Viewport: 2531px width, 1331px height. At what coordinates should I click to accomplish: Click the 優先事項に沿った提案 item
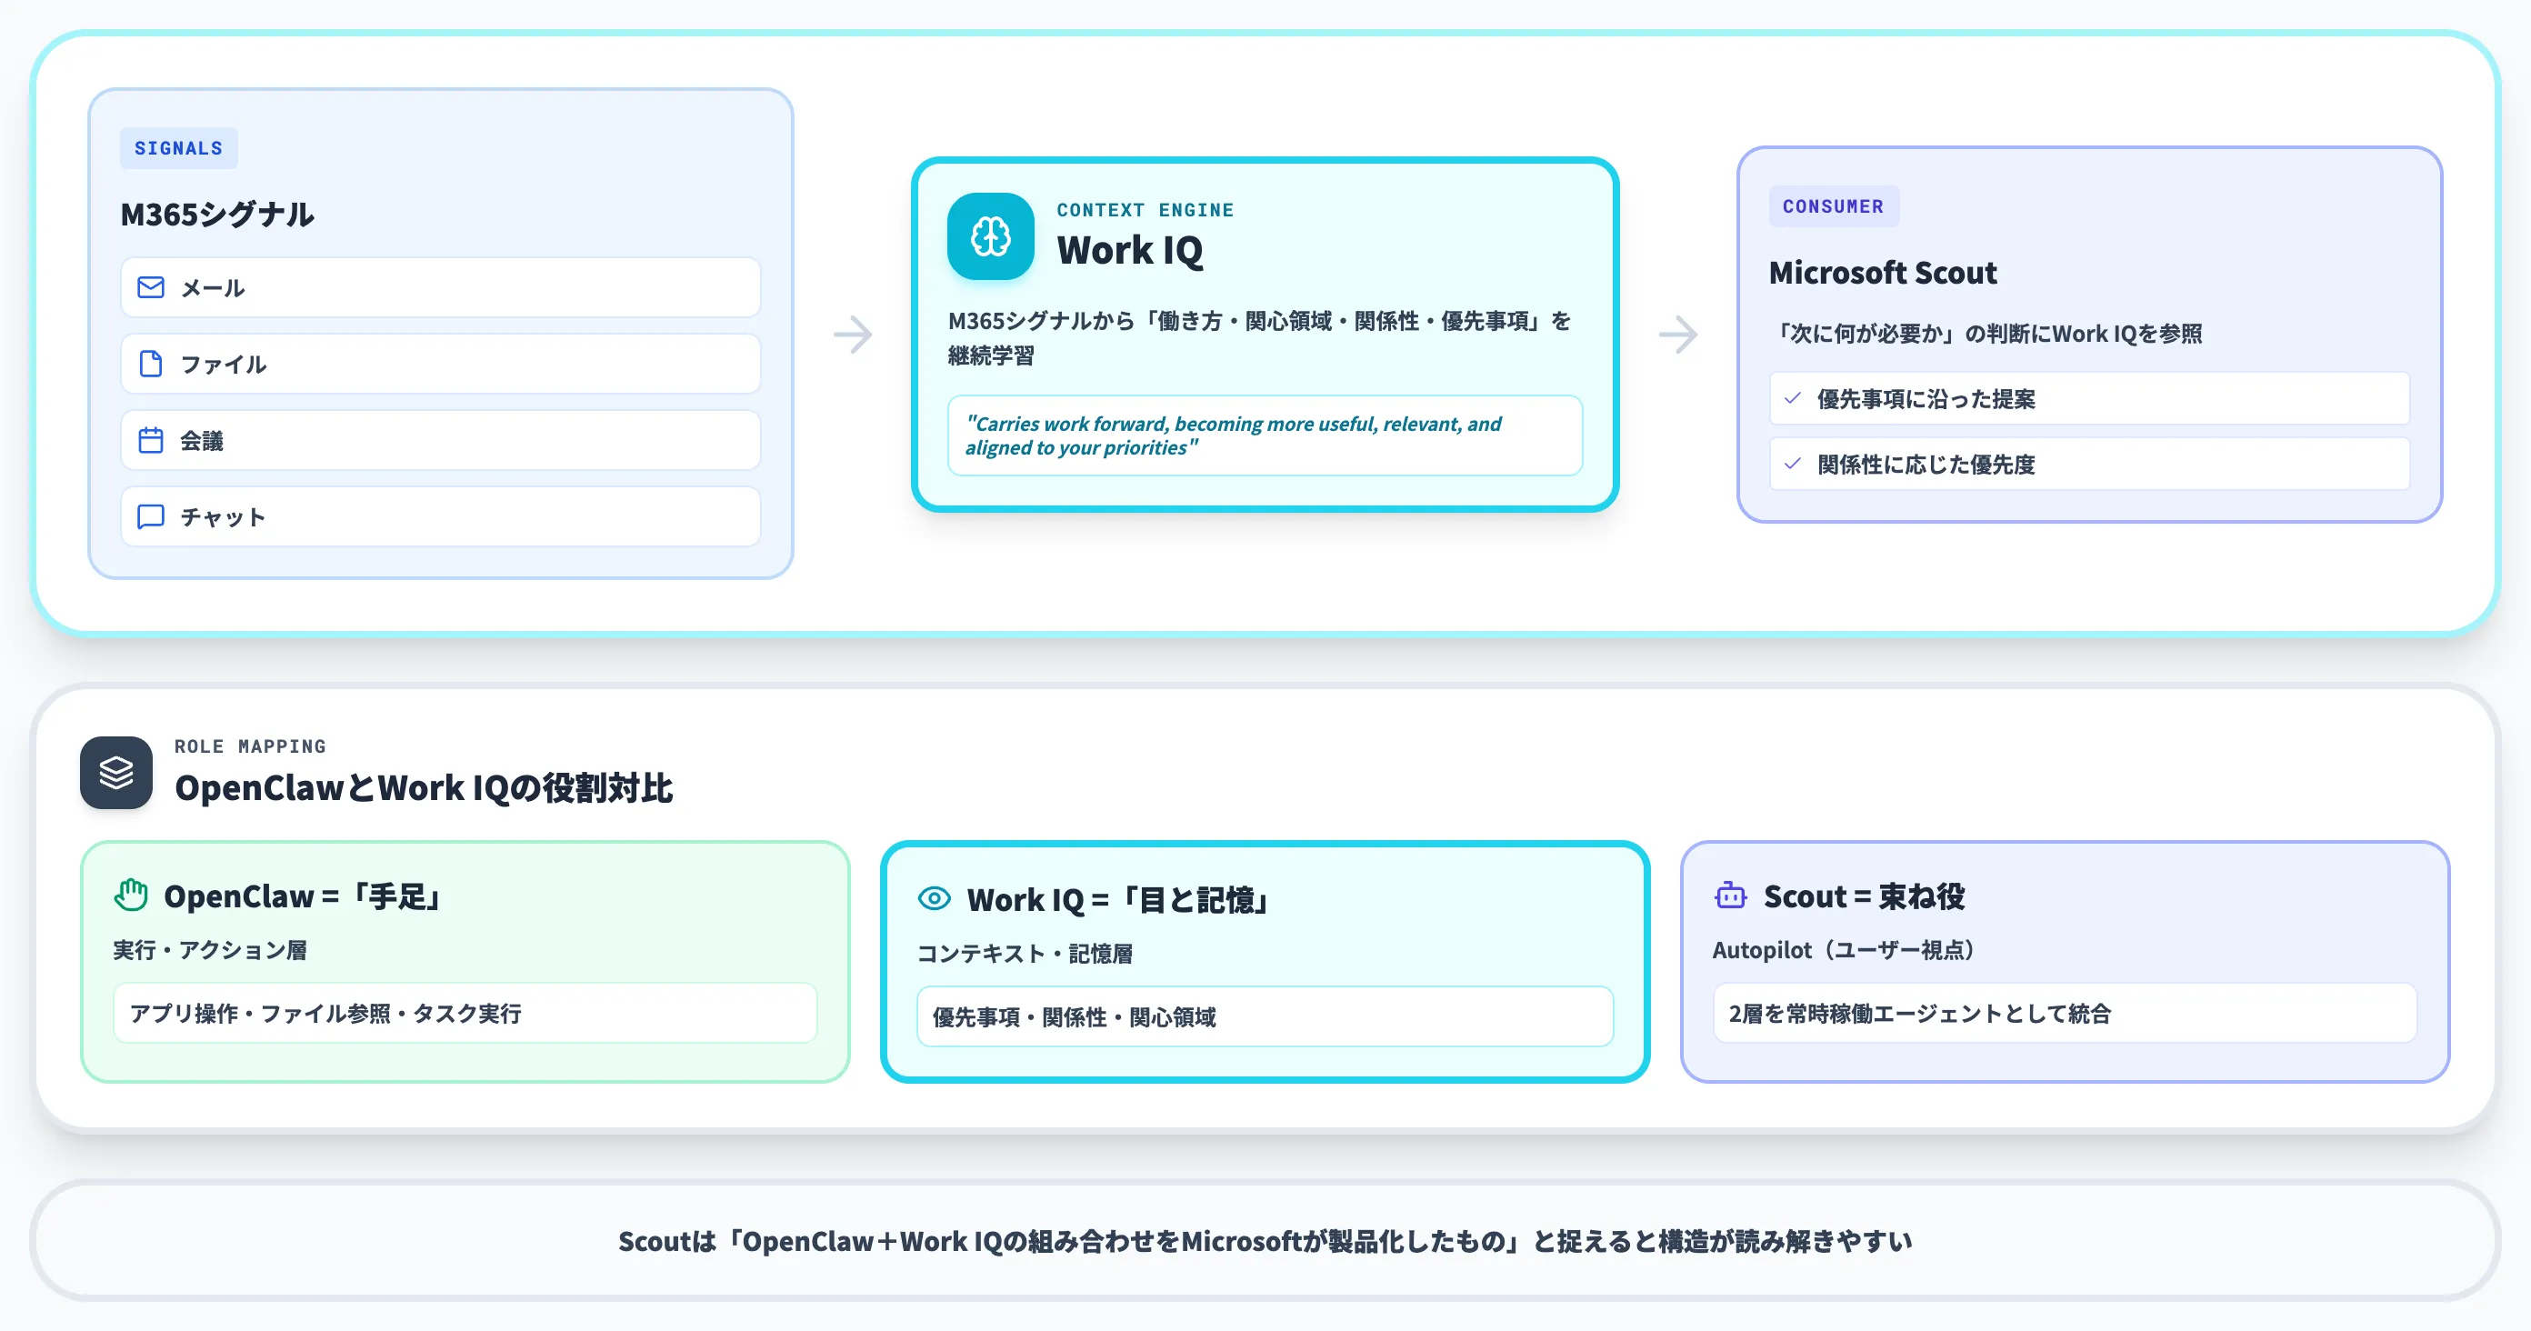pyautogui.click(x=2089, y=398)
